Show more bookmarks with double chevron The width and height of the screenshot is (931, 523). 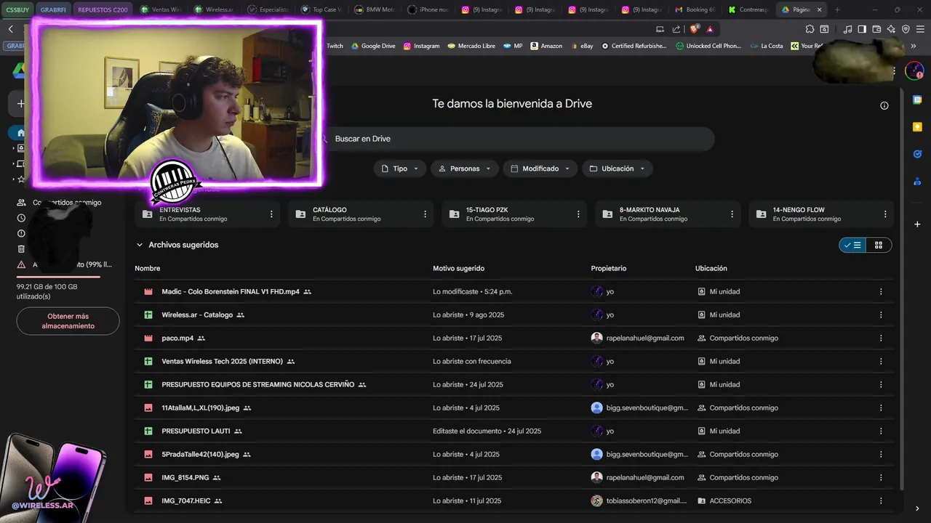914,46
